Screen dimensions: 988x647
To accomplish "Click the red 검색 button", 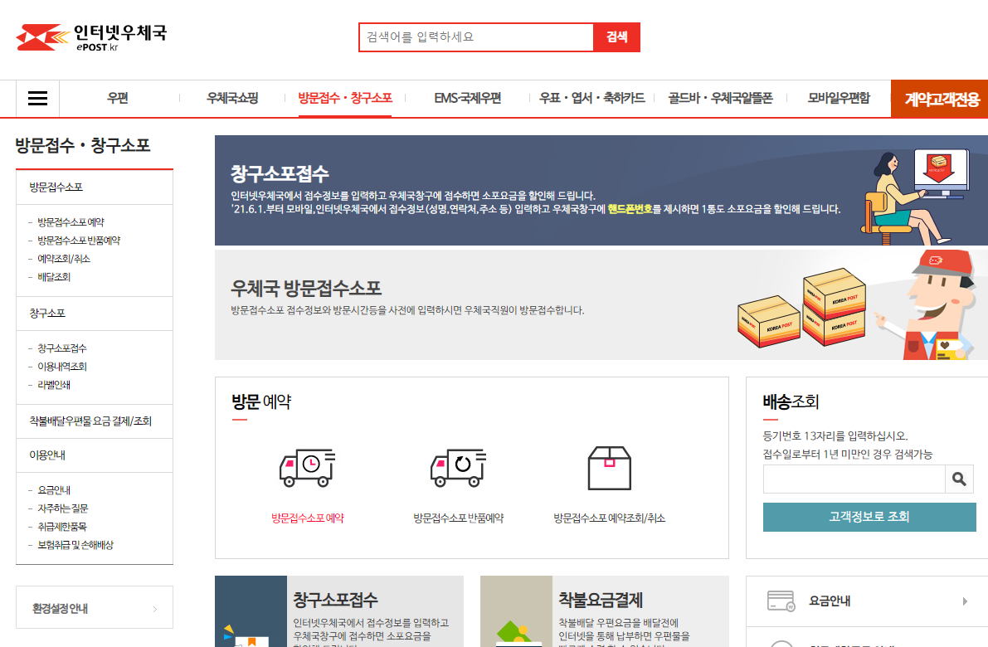I will [x=617, y=37].
